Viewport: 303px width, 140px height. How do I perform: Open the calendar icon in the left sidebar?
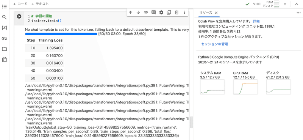click(5, 60)
